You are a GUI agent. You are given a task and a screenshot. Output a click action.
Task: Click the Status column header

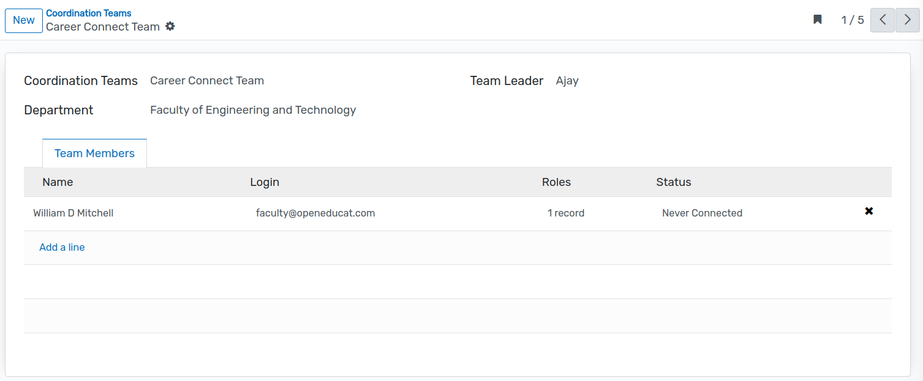674,182
